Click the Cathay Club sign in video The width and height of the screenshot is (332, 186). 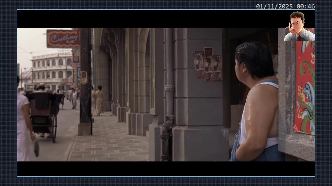(x=63, y=39)
